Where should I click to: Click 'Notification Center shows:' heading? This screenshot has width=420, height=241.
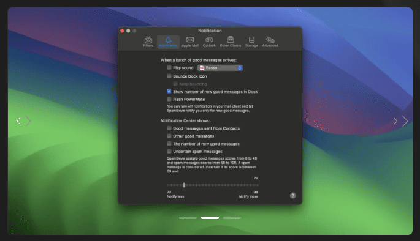coord(185,120)
